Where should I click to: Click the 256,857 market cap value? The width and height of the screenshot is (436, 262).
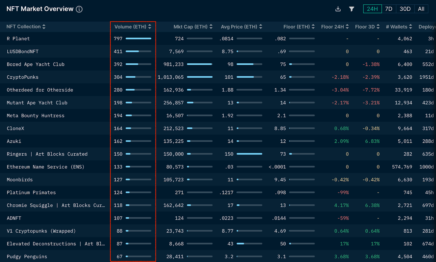coord(174,103)
